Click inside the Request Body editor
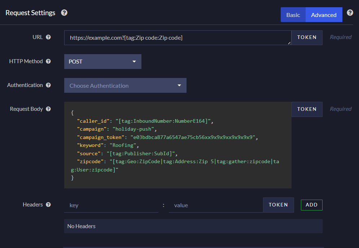Screen dimensions: 359x248 (178, 145)
